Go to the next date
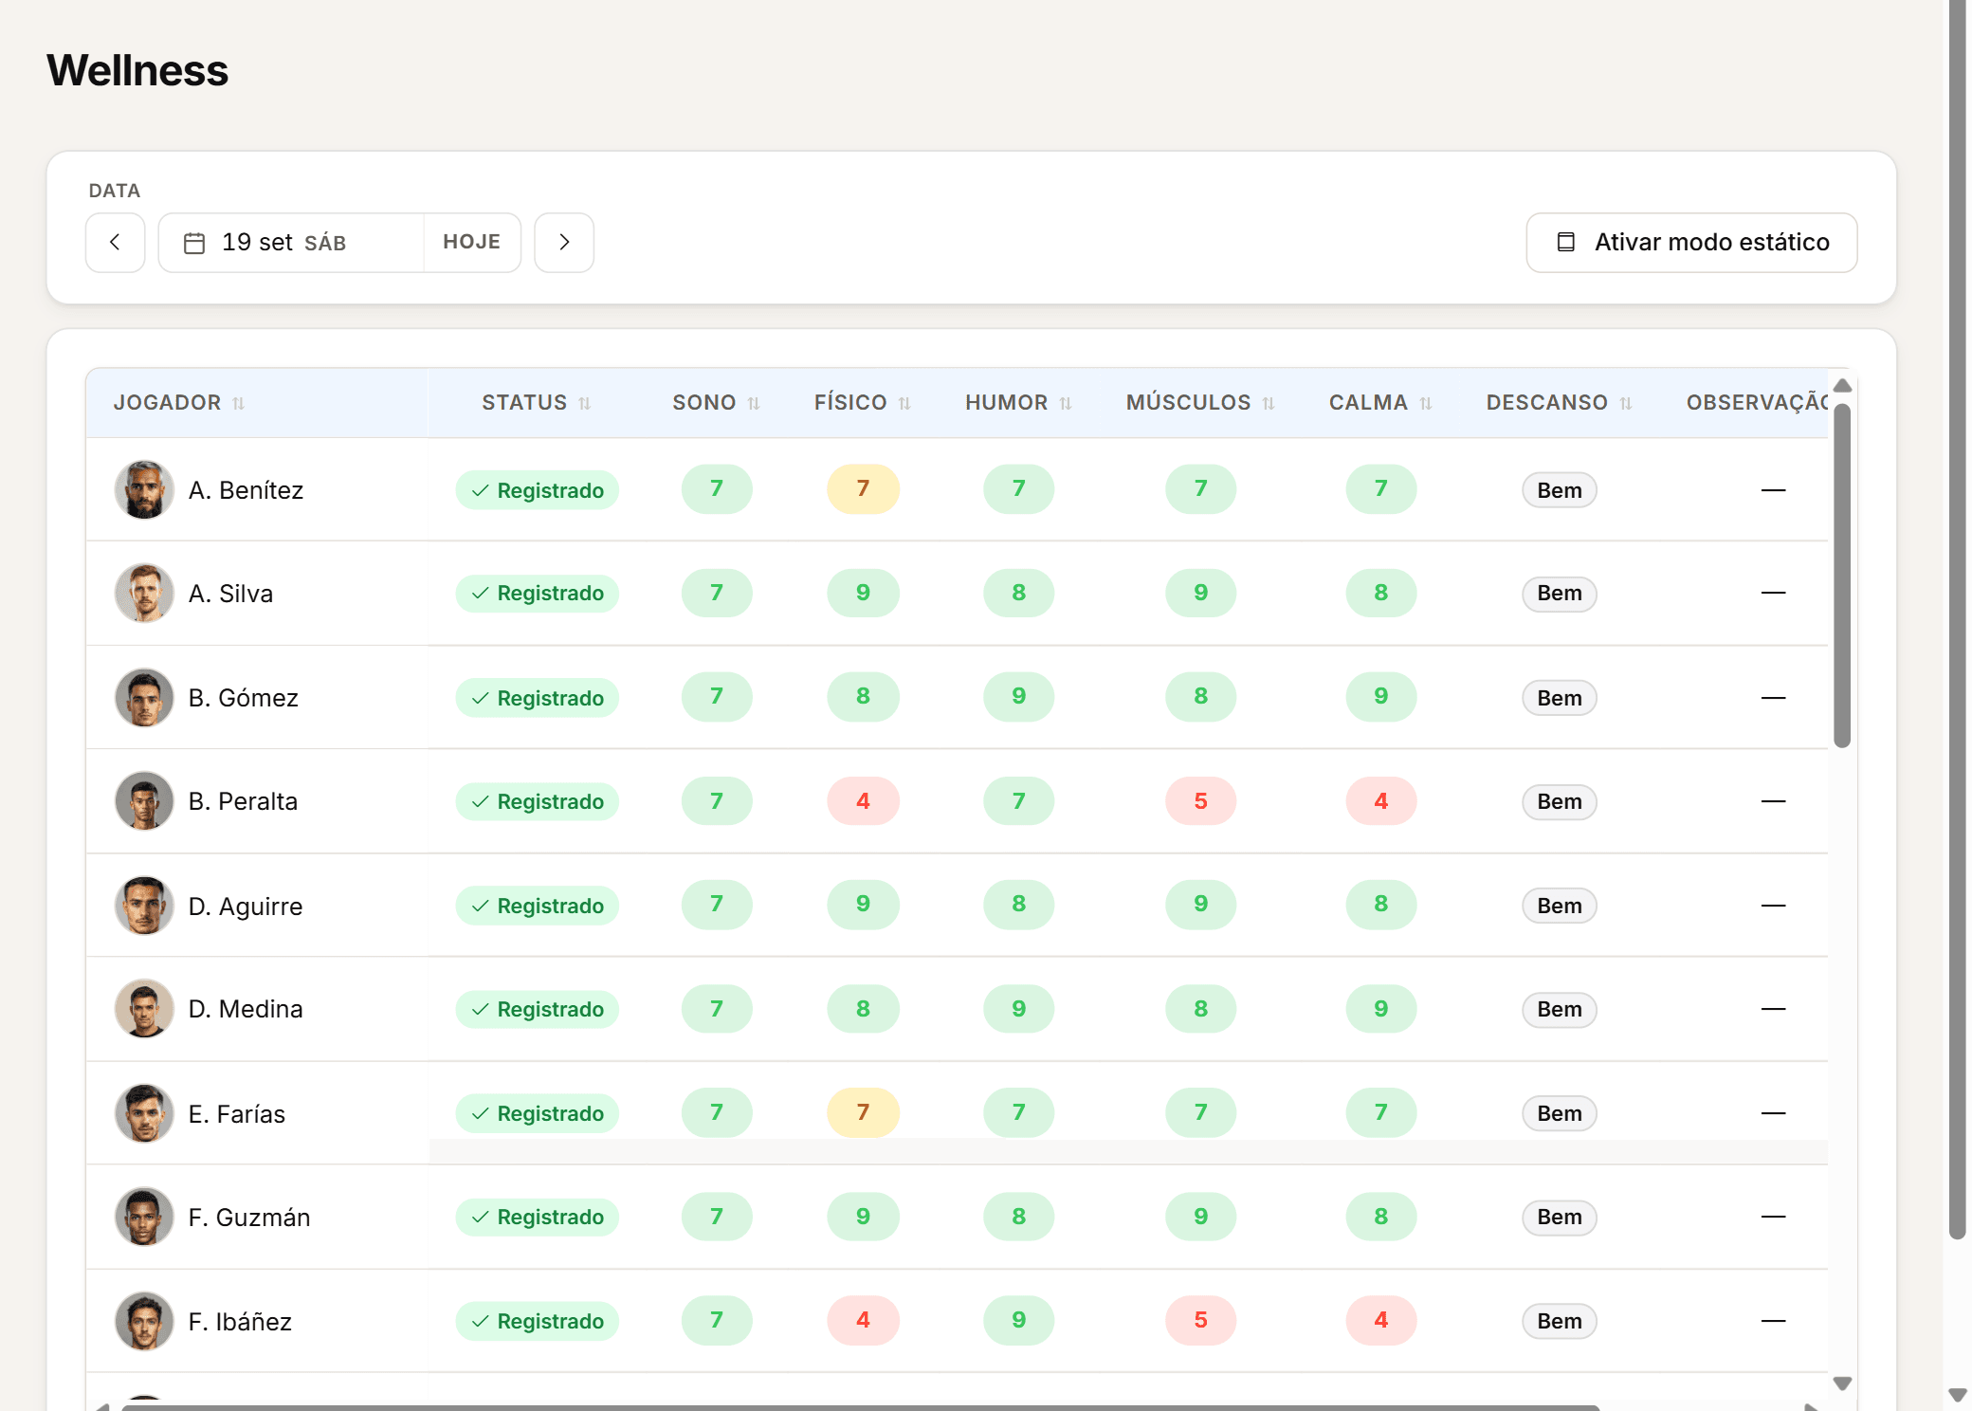Screen dimensions: 1972x1411 pos(564,243)
